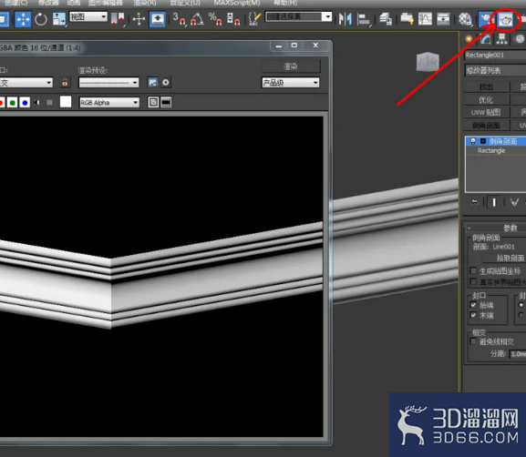This screenshot has width=526, height=457.
Task: Open the modifier list dropdown
Action: [496, 70]
